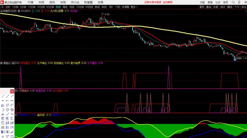Expand the main chart indicator dropdown arrow

point(19,11)
